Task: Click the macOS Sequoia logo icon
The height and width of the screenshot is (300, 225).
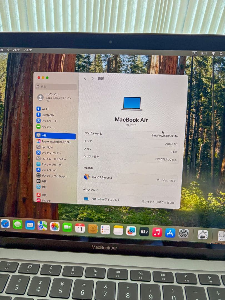Action: coord(87,177)
